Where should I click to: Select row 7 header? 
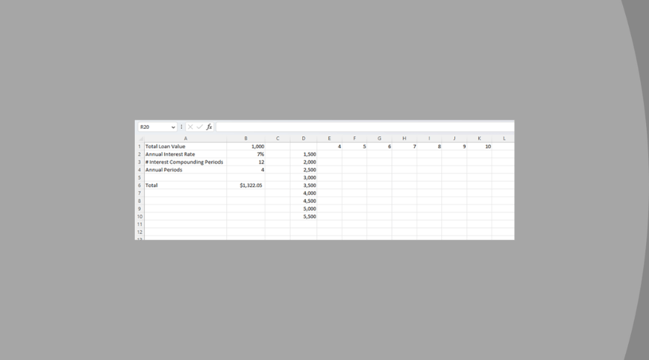(x=140, y=193)
